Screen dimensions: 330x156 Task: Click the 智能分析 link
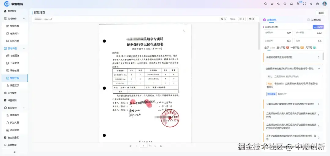pyautogui.click(x=282, y=94)
